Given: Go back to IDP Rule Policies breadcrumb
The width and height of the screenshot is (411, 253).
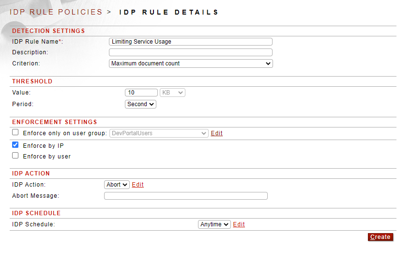Looking at the screenshot, I should [x=56, y=12].
